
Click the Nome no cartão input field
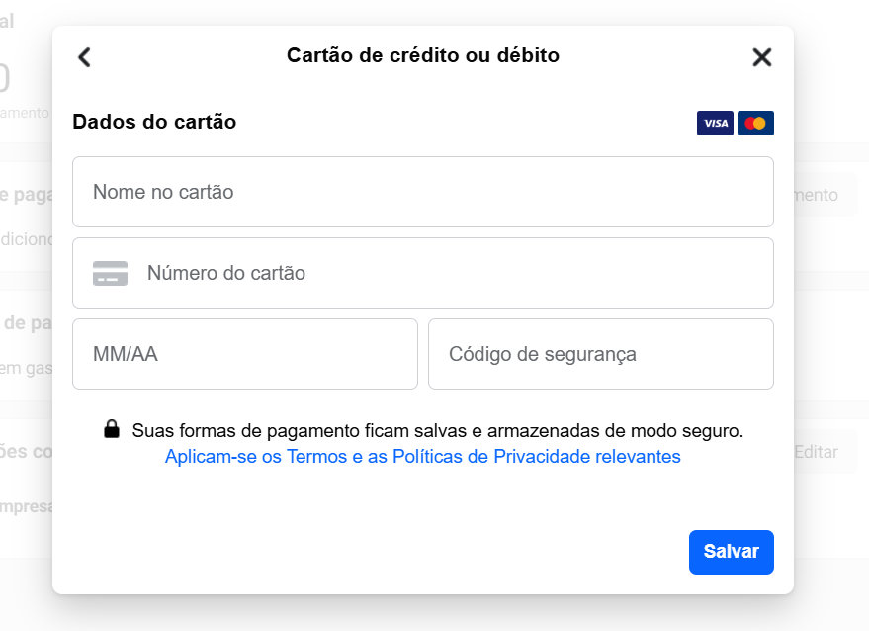pyautogui.click(x=422, y=192)
